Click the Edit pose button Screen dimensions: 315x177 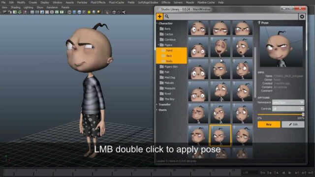pyautogui.click(x=293, y=124)
